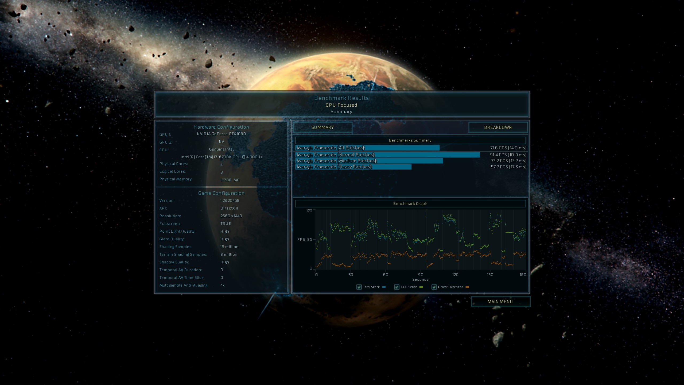684x385 pixels.
Task: Toggle the CPU Score checkbox
Action: coord(397,287)
